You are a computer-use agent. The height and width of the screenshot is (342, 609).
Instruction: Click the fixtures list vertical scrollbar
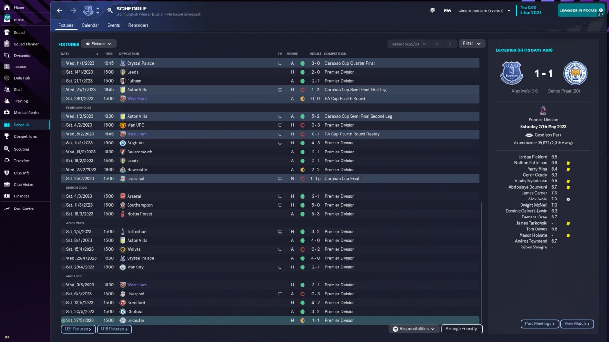click(481, 263)
